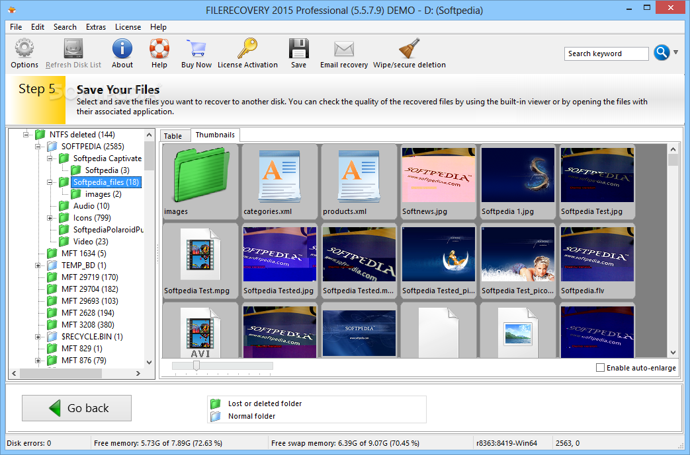Select the AVI video file thumbnail
The image size is (690, 455).
[x=200, y=332]
